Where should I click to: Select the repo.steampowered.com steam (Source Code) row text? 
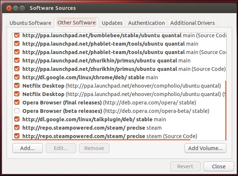pos(110,136)
